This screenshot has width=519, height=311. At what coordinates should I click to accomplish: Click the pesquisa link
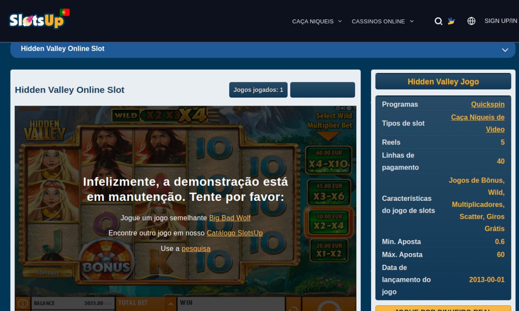pos(196,249)
